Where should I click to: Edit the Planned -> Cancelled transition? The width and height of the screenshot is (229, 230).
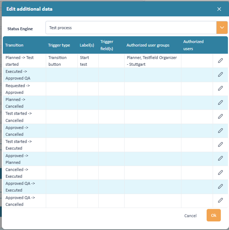point(220,102)
